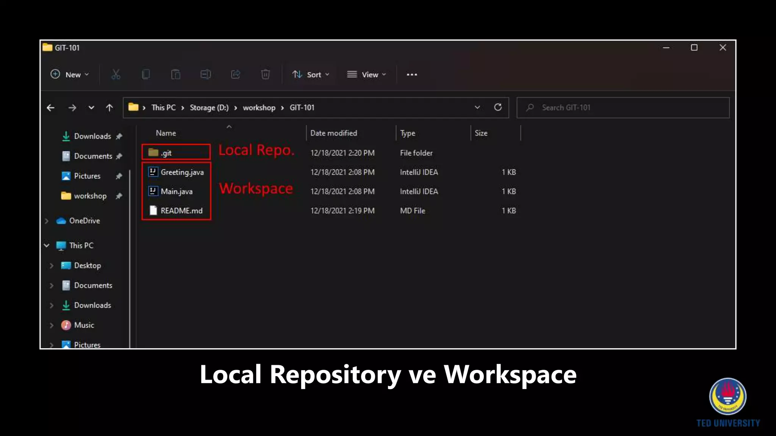This screenshot has width=776, height=436.
Task: Expand Downloads under This PC
Action: coord(52,305)
